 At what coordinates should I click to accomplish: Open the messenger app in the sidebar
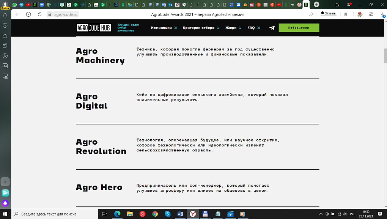5,193
